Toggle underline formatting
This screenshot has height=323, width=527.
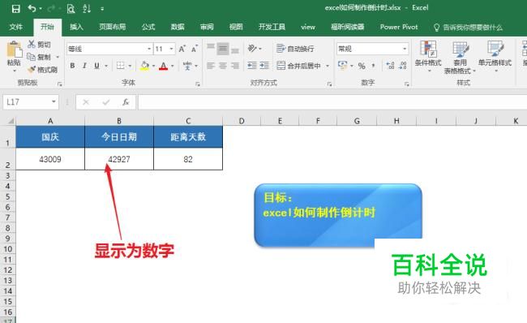pos(96,66)
